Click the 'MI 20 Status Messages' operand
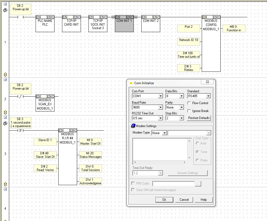Screen dimensions: 267x221 [x=90, y=155]
